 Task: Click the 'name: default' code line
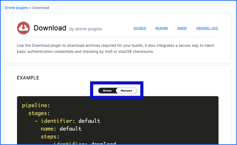click(61, 129)
